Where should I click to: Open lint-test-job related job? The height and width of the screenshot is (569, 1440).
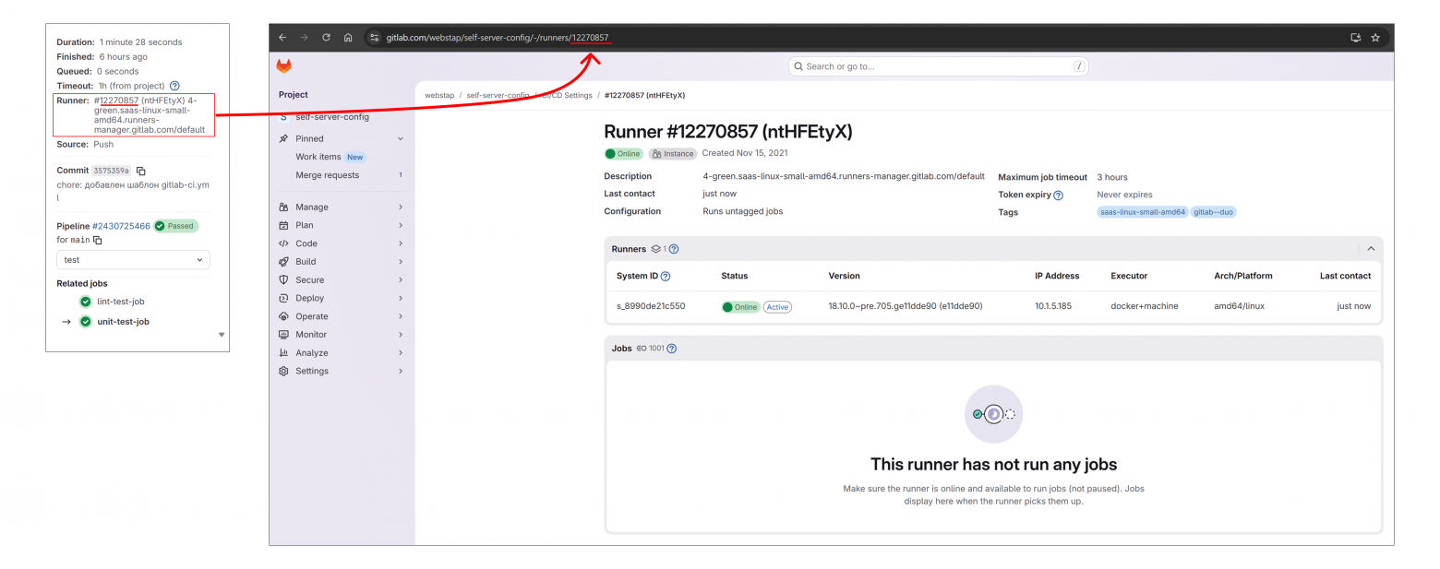pyautogui.click(x=121, y=302)
